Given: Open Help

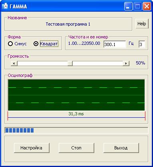Looking at the screenshot, I should 142,24.
